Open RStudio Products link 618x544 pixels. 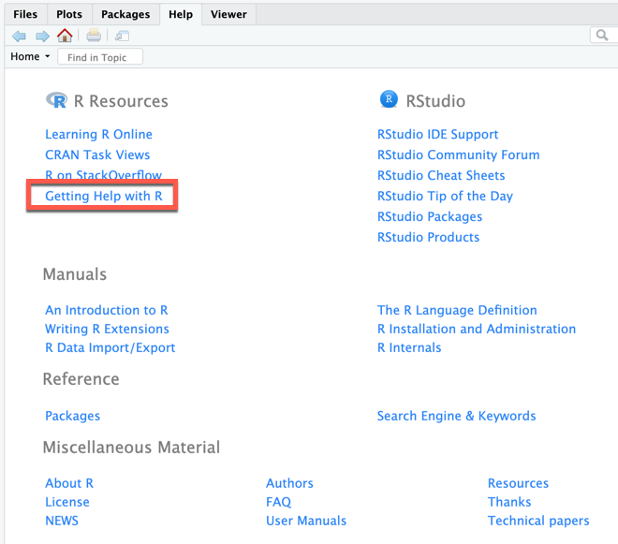coord(428,237)
